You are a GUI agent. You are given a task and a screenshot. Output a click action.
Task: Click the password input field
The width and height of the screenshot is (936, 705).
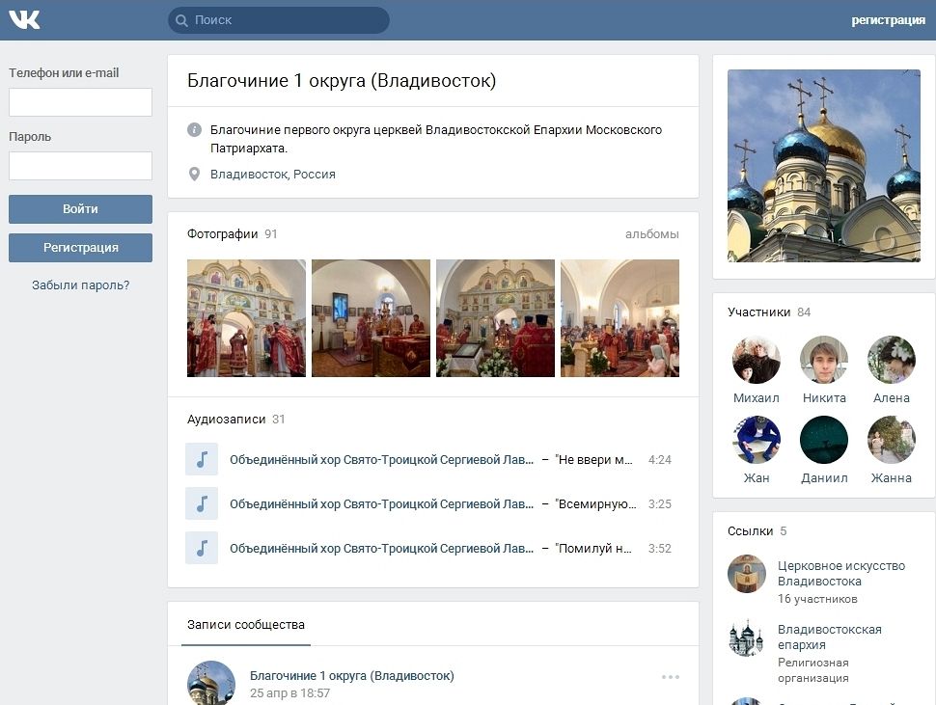pos(80,166)
